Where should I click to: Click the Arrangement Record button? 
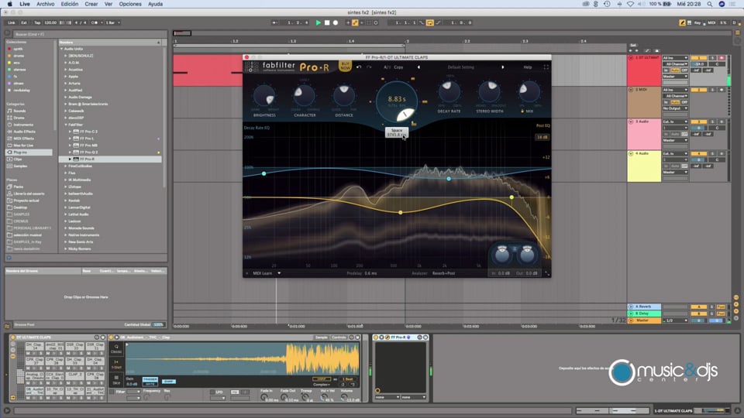point(336,22)
